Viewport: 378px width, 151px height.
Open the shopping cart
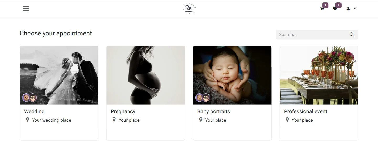322,9
